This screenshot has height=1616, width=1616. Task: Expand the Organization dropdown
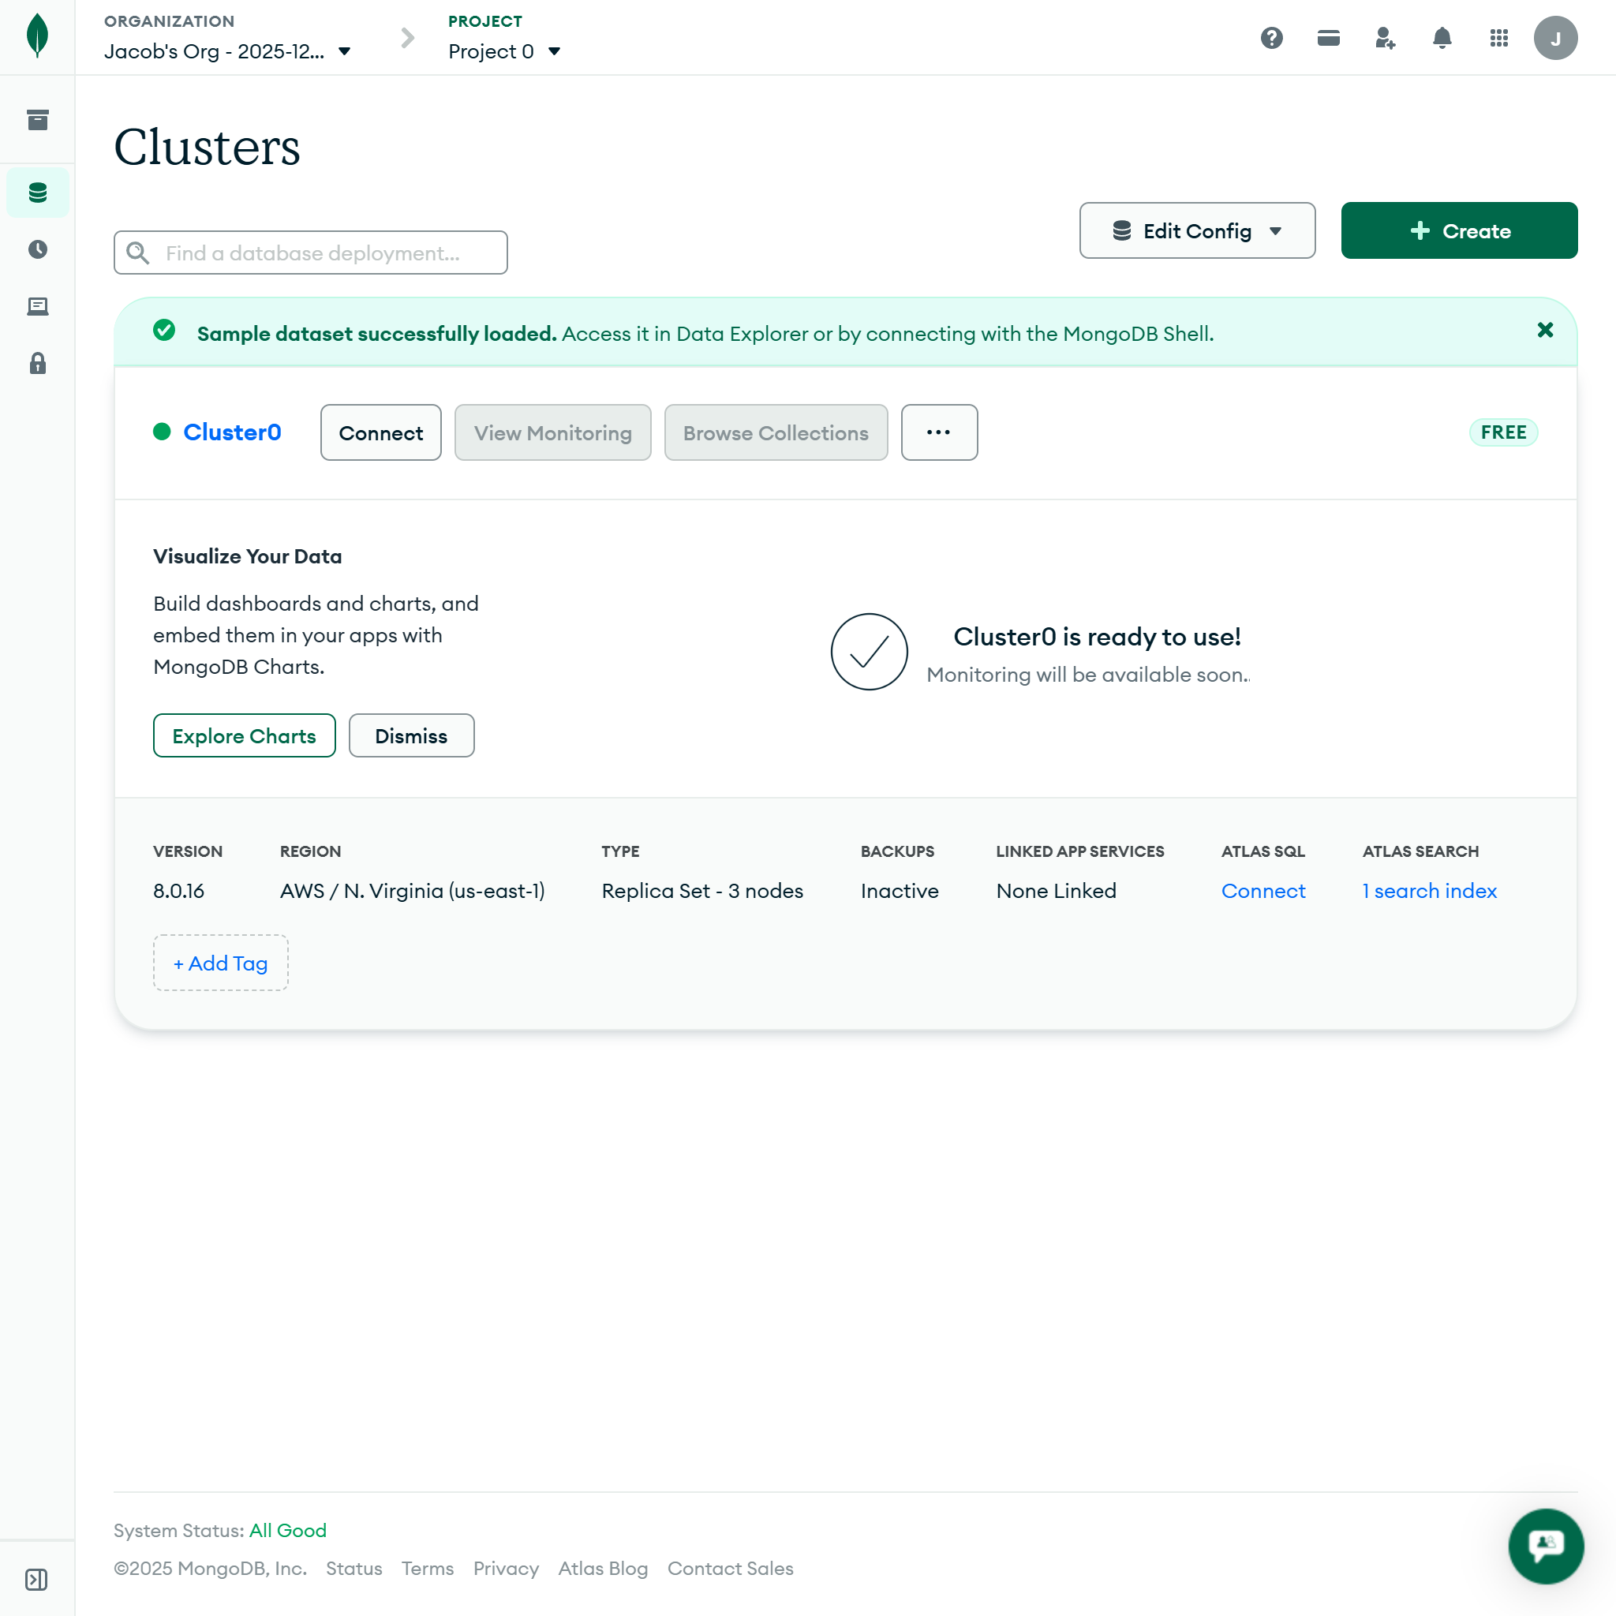227,51
